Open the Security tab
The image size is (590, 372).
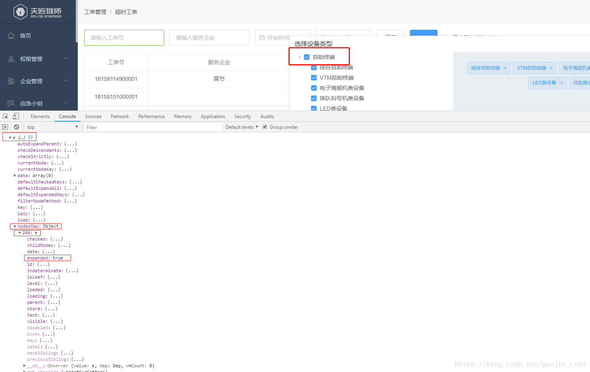coord(242,116)
